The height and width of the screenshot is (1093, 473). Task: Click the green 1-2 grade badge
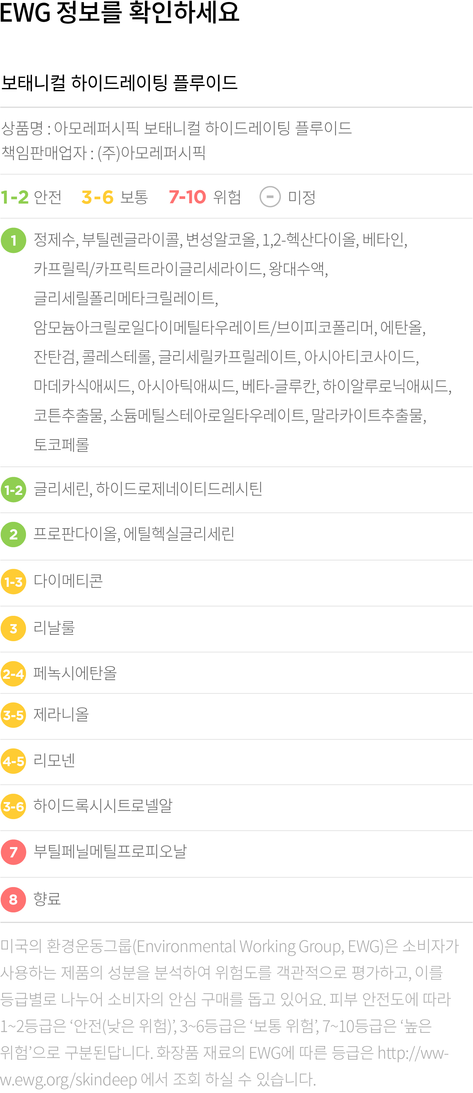point(14,490)
